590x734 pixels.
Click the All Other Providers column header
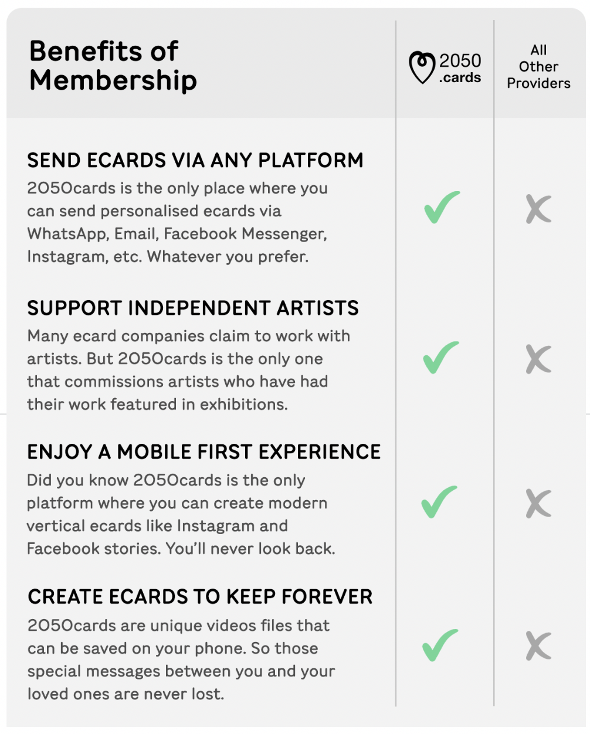(538, 67)
